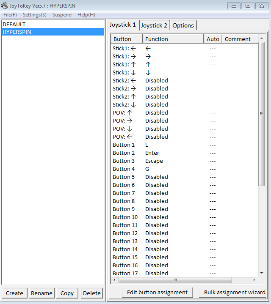This screenshot has height=304, width=271.
Task: Click the Suspend menu item
Action: pos(62,15)
